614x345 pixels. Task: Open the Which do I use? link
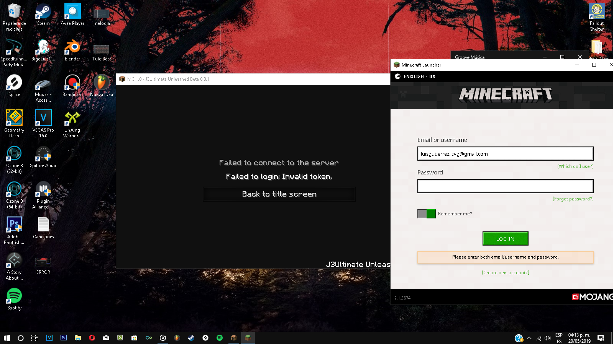pos(575,166)
